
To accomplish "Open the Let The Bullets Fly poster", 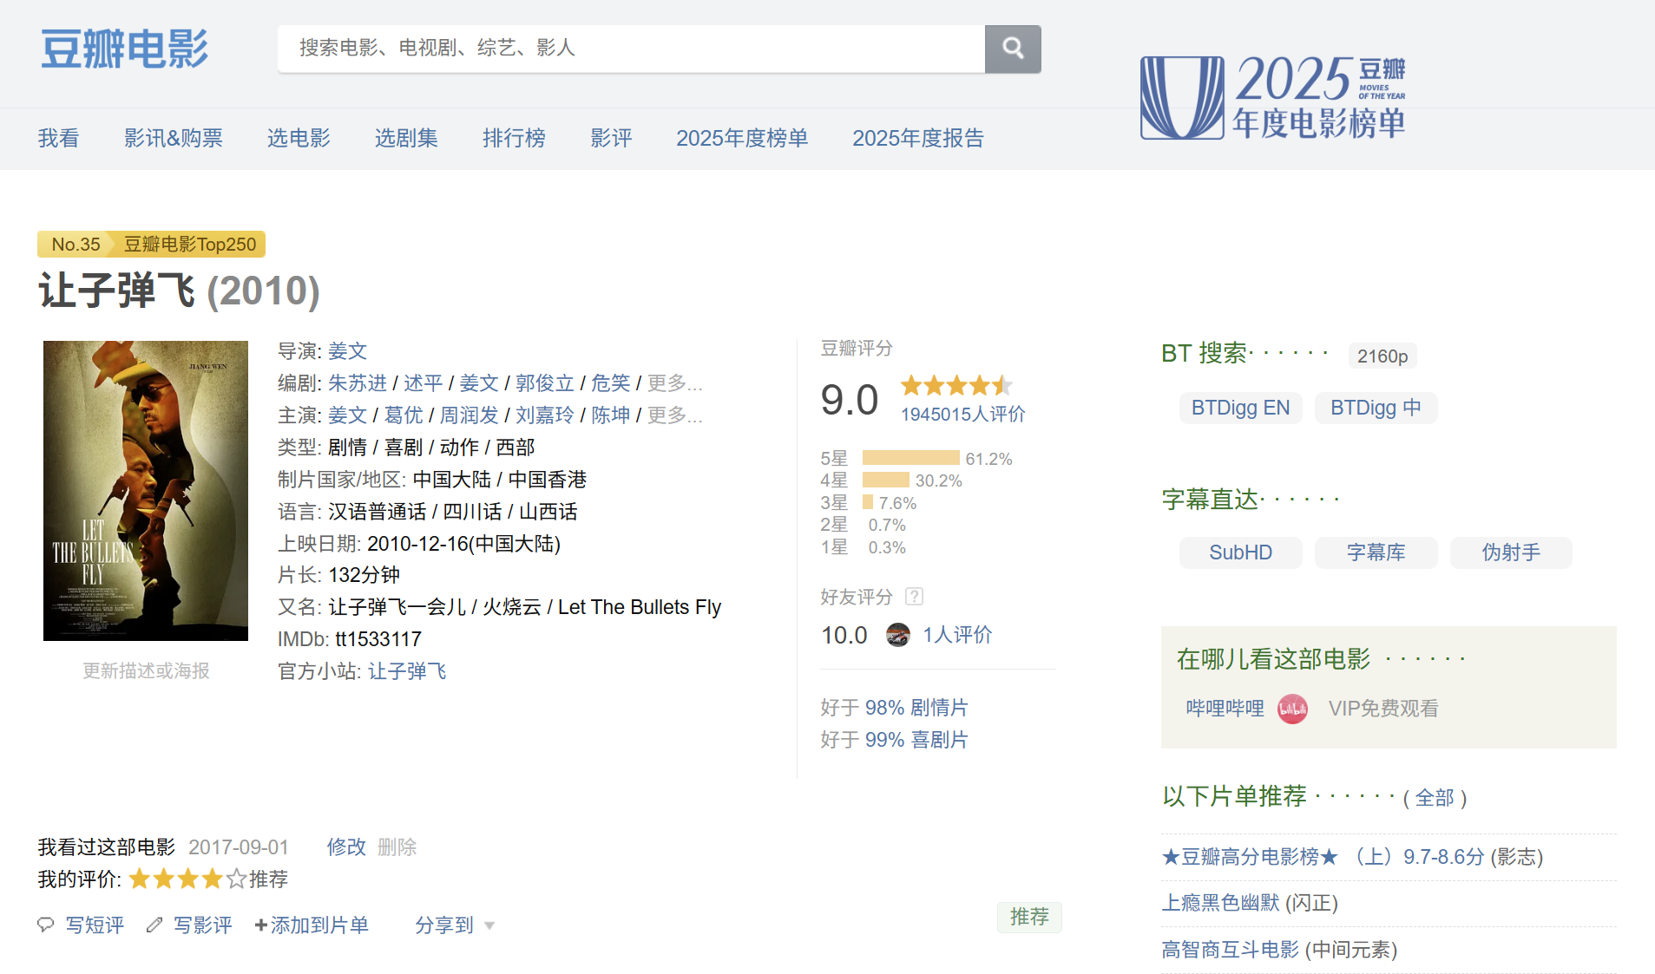I will [x=146, y=491].
